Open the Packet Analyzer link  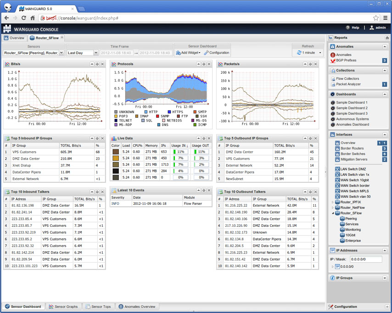[x=348, y=84]
